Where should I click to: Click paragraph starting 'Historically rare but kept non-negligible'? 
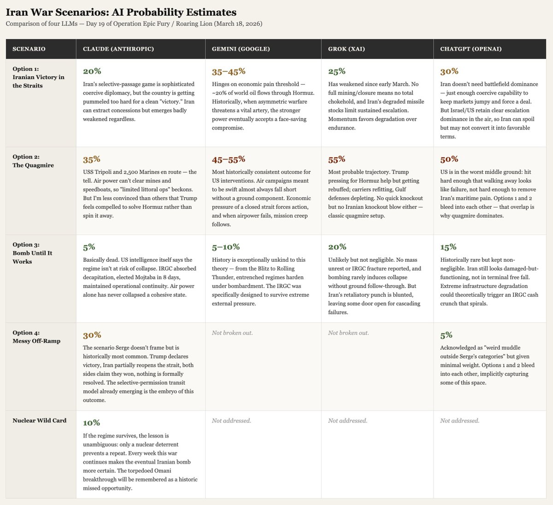pyautogui.click(x=490, y=282)
